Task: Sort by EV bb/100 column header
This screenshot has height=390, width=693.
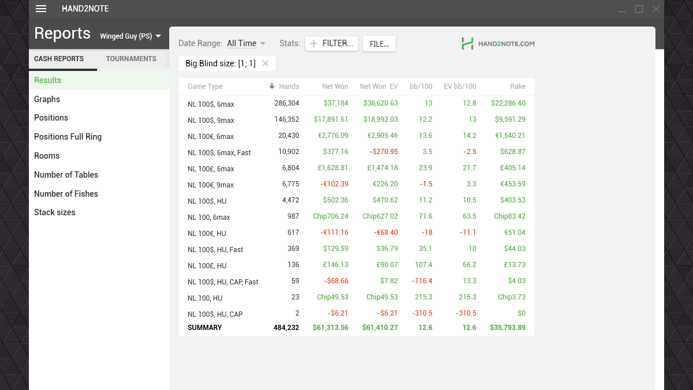Action: pyautogui.click(x=460, y=87)
